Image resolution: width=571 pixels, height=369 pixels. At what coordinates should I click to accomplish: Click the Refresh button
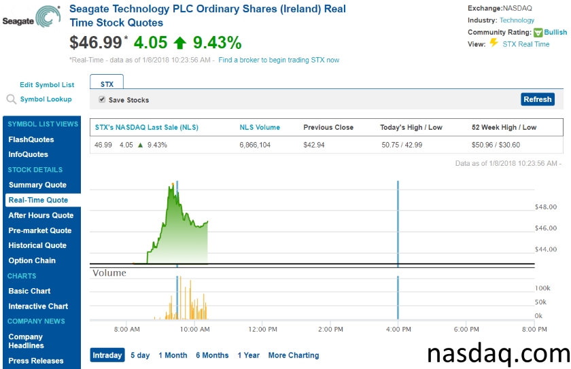[x=538, y=99]
